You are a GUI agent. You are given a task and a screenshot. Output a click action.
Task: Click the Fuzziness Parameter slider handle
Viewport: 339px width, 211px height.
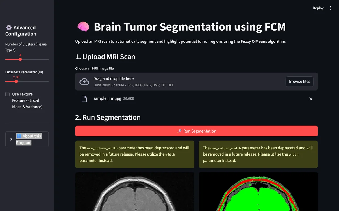pyautogui.click(x=16, y=82)
